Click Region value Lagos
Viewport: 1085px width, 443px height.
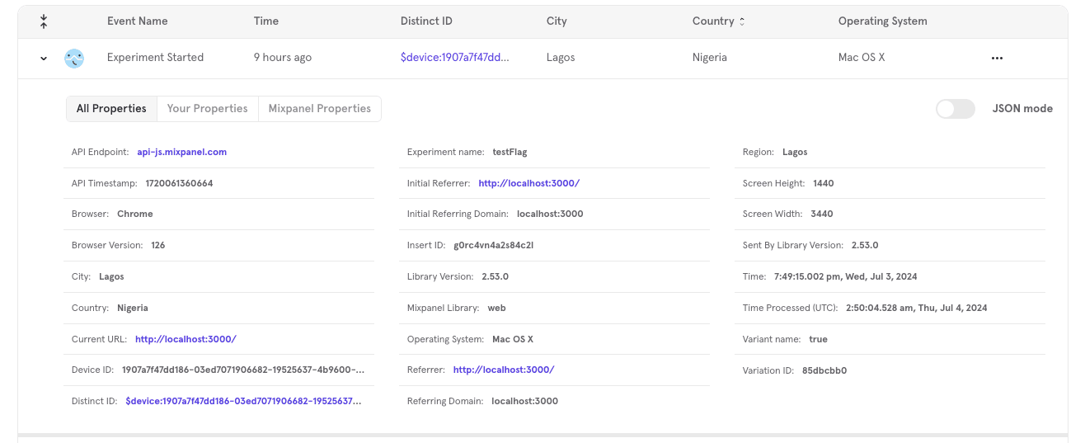pos(795,152)
